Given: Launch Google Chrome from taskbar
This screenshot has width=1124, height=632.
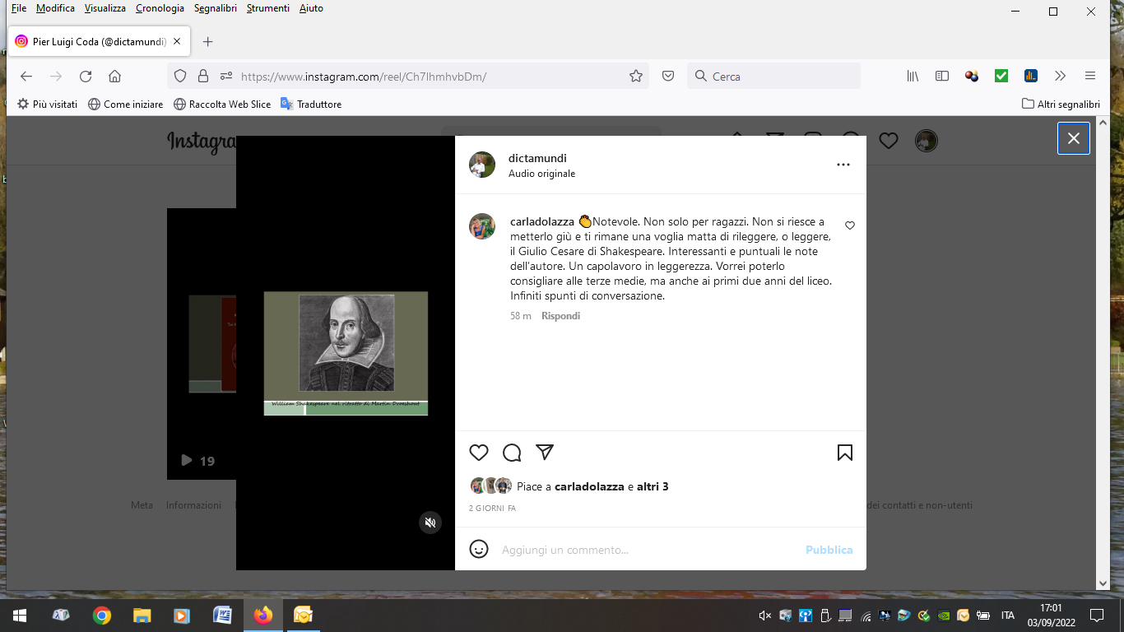Looking at the screenshot, I should coord(102,615).
